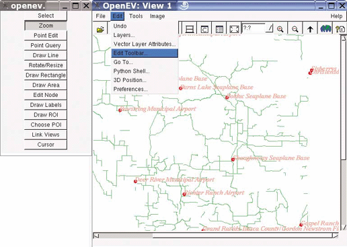Open Preferences... from the Edit menu
The width and height of the screenshot is (347, 247).
[x=145, y=90]
